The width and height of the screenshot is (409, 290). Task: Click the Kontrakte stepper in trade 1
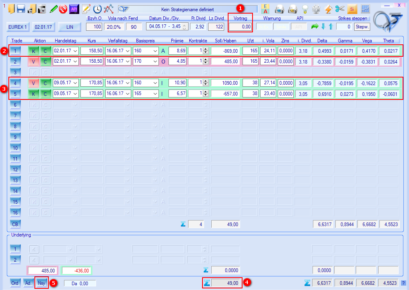[x=206, y=51]
